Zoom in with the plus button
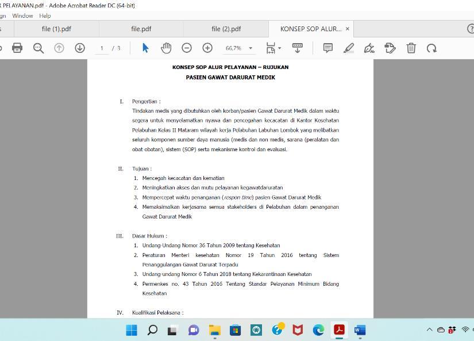 pyautogui.click(x=207, y=48)
